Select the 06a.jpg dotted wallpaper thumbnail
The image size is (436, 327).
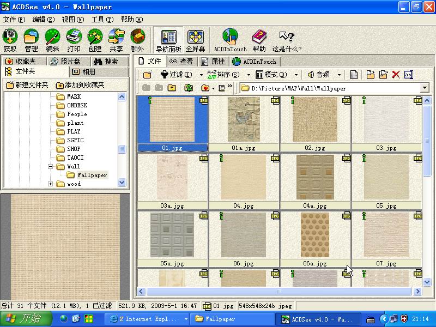315,234
